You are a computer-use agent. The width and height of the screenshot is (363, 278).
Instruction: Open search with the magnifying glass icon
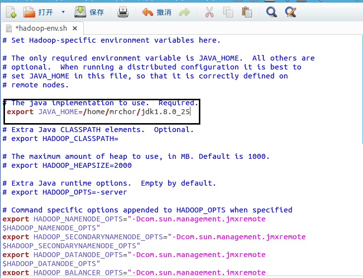click(x=271, y=12)
